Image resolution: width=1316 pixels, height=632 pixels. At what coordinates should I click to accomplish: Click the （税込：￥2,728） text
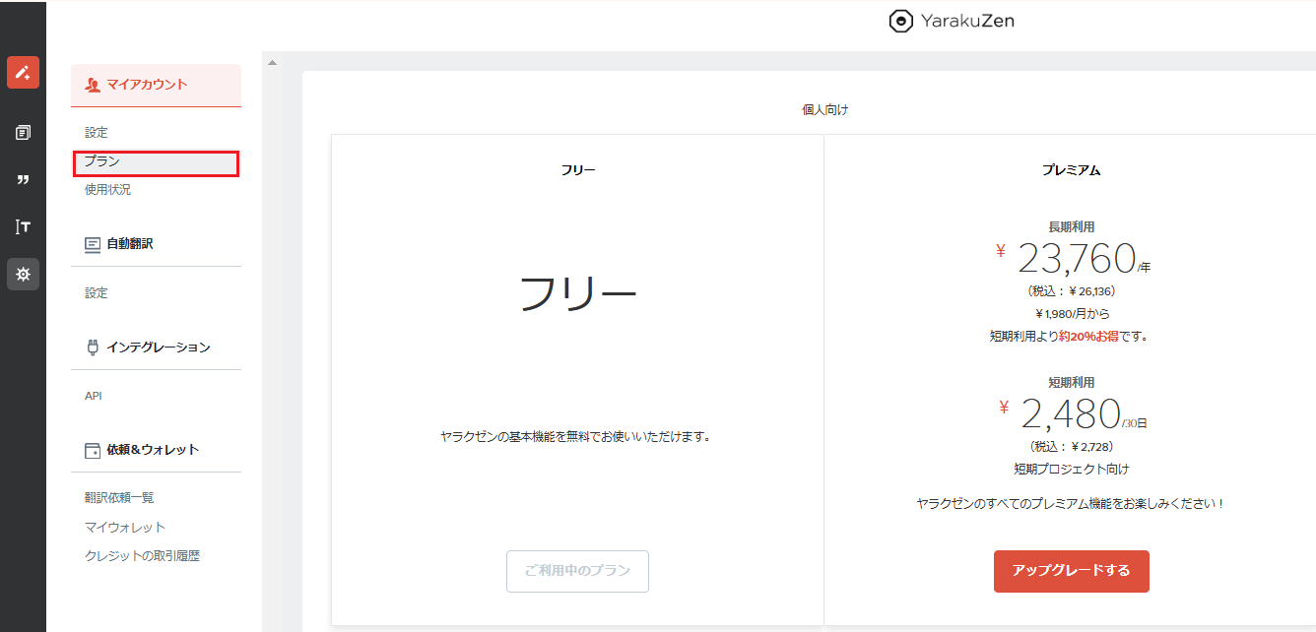pos(1071,446)
